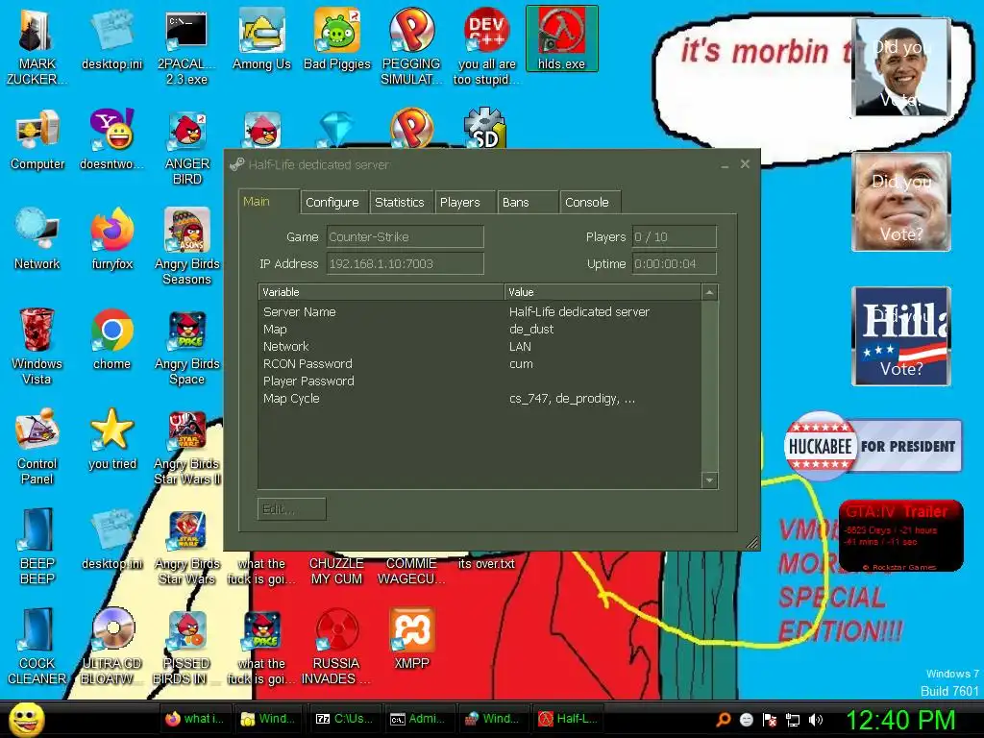The width and height of the screenshot is (984, 738).
Task: Click the magnifier search tray icon
Action: point(724,720)
